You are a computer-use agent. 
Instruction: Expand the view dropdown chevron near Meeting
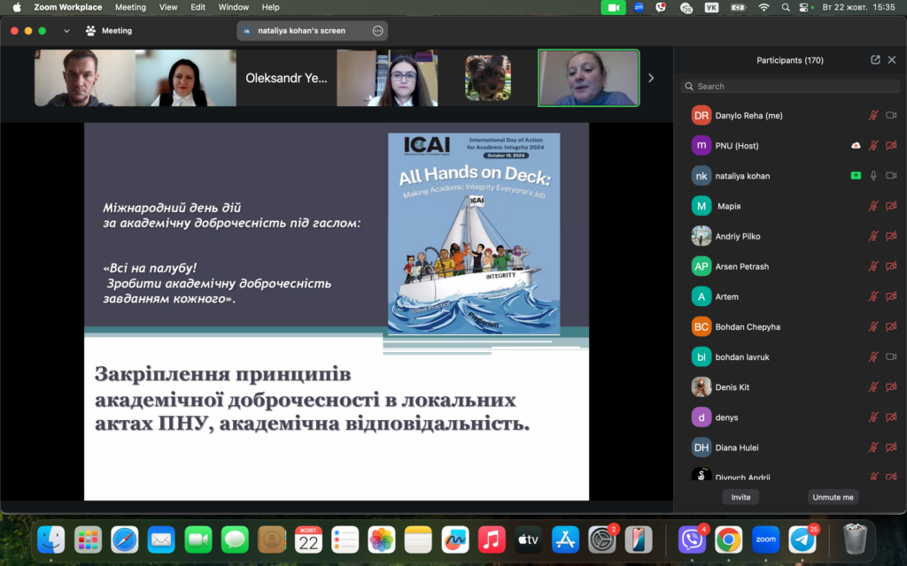tap(66, 31)
